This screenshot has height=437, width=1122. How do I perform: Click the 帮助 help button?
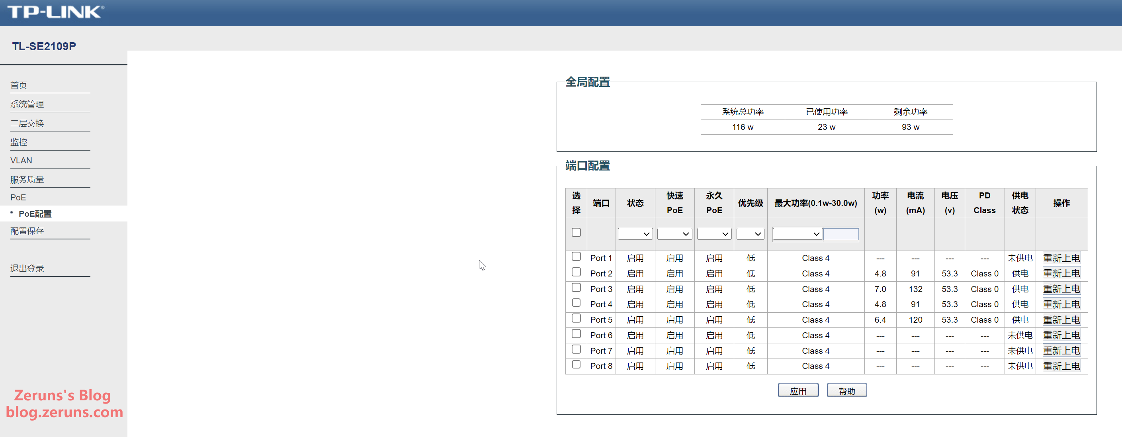click(x=847, y=390)
